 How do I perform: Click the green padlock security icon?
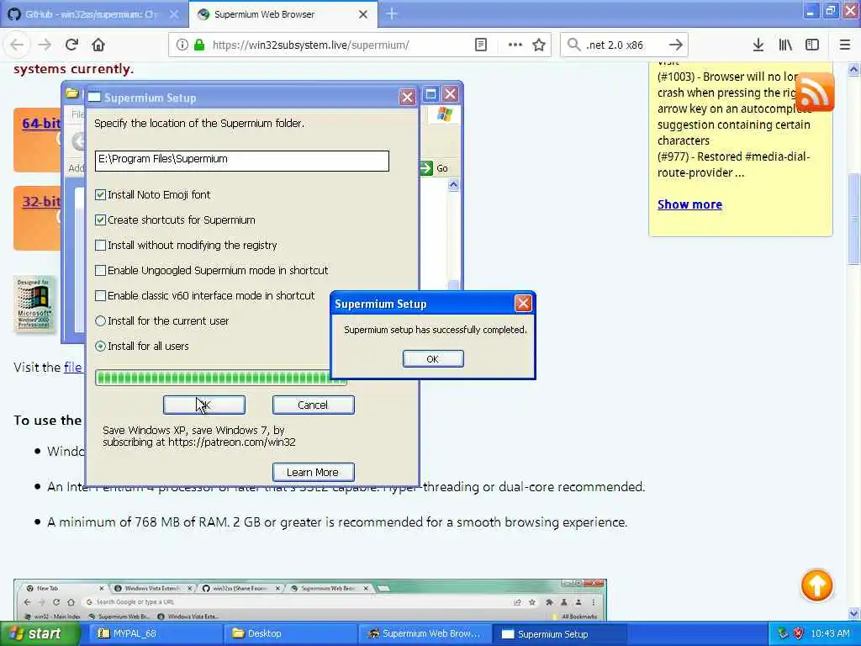click(x=199, y=45)
